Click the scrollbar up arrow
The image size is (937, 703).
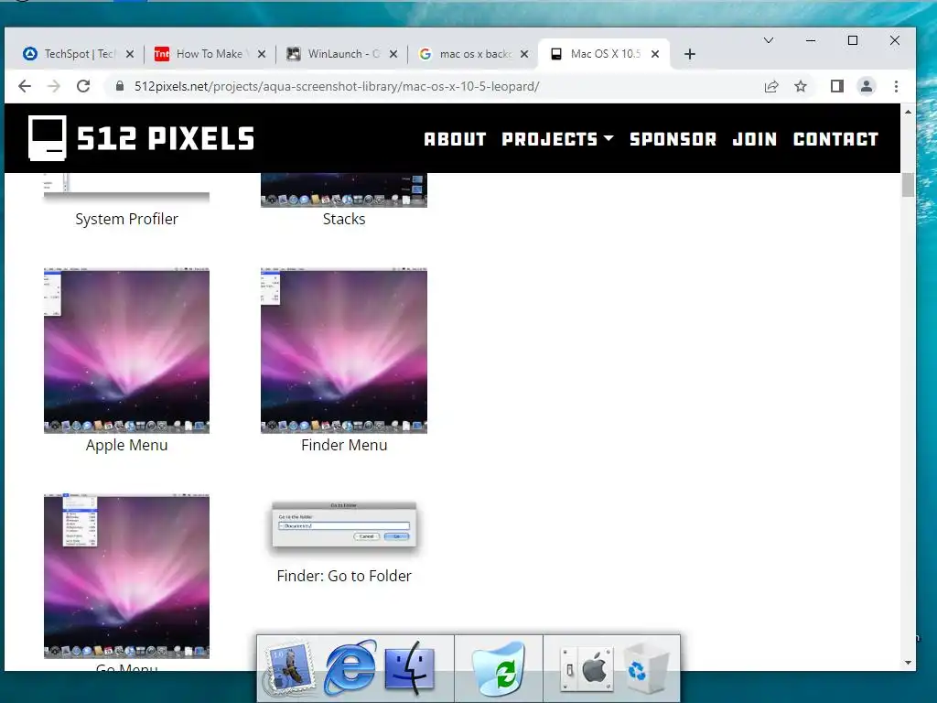(908, 112)
